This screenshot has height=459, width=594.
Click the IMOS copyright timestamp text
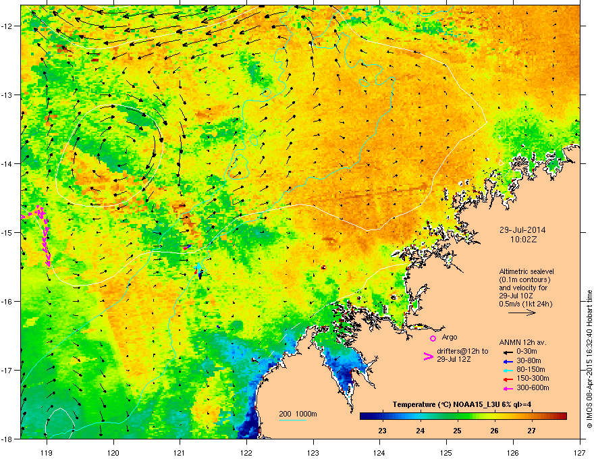click(x=589, y=359)
